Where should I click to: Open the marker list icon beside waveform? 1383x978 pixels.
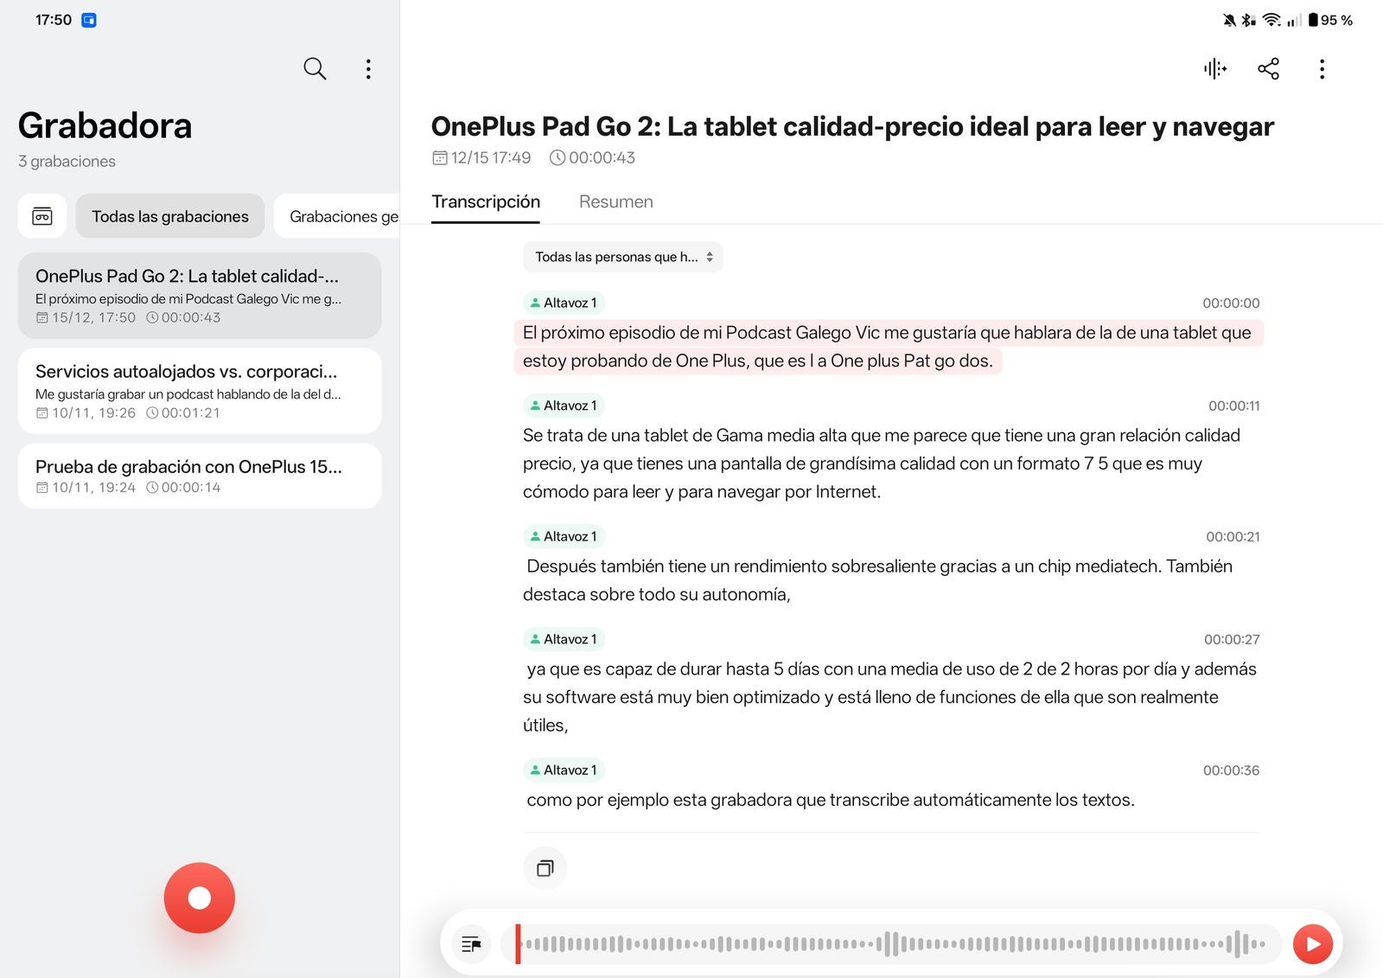pyautogui.click(x=471, y=944)
